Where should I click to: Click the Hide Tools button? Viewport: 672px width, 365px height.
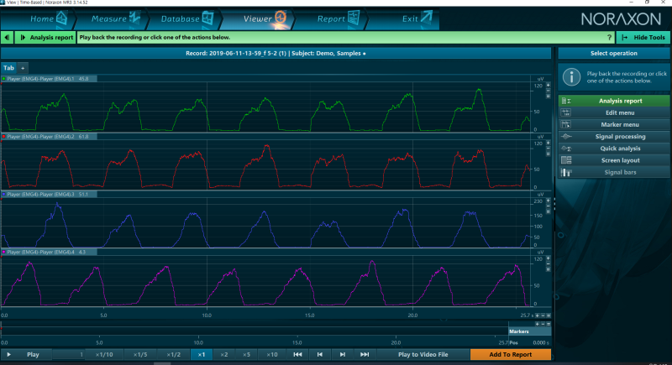(x=643, y=38)
